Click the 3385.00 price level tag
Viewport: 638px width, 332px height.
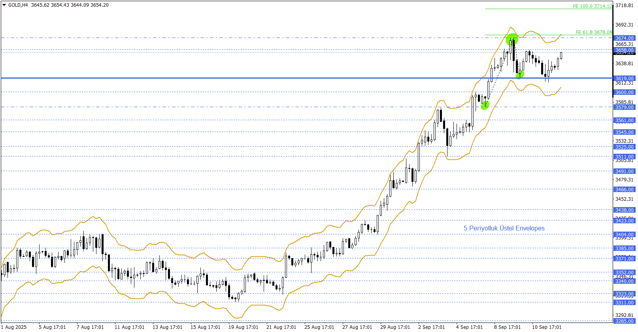click(x=625, y=249)
